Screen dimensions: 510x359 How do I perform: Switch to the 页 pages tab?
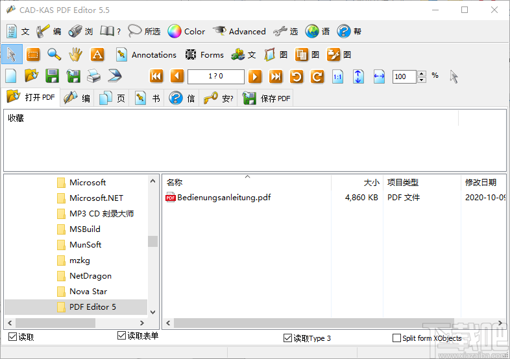click(x=112, y=98)
